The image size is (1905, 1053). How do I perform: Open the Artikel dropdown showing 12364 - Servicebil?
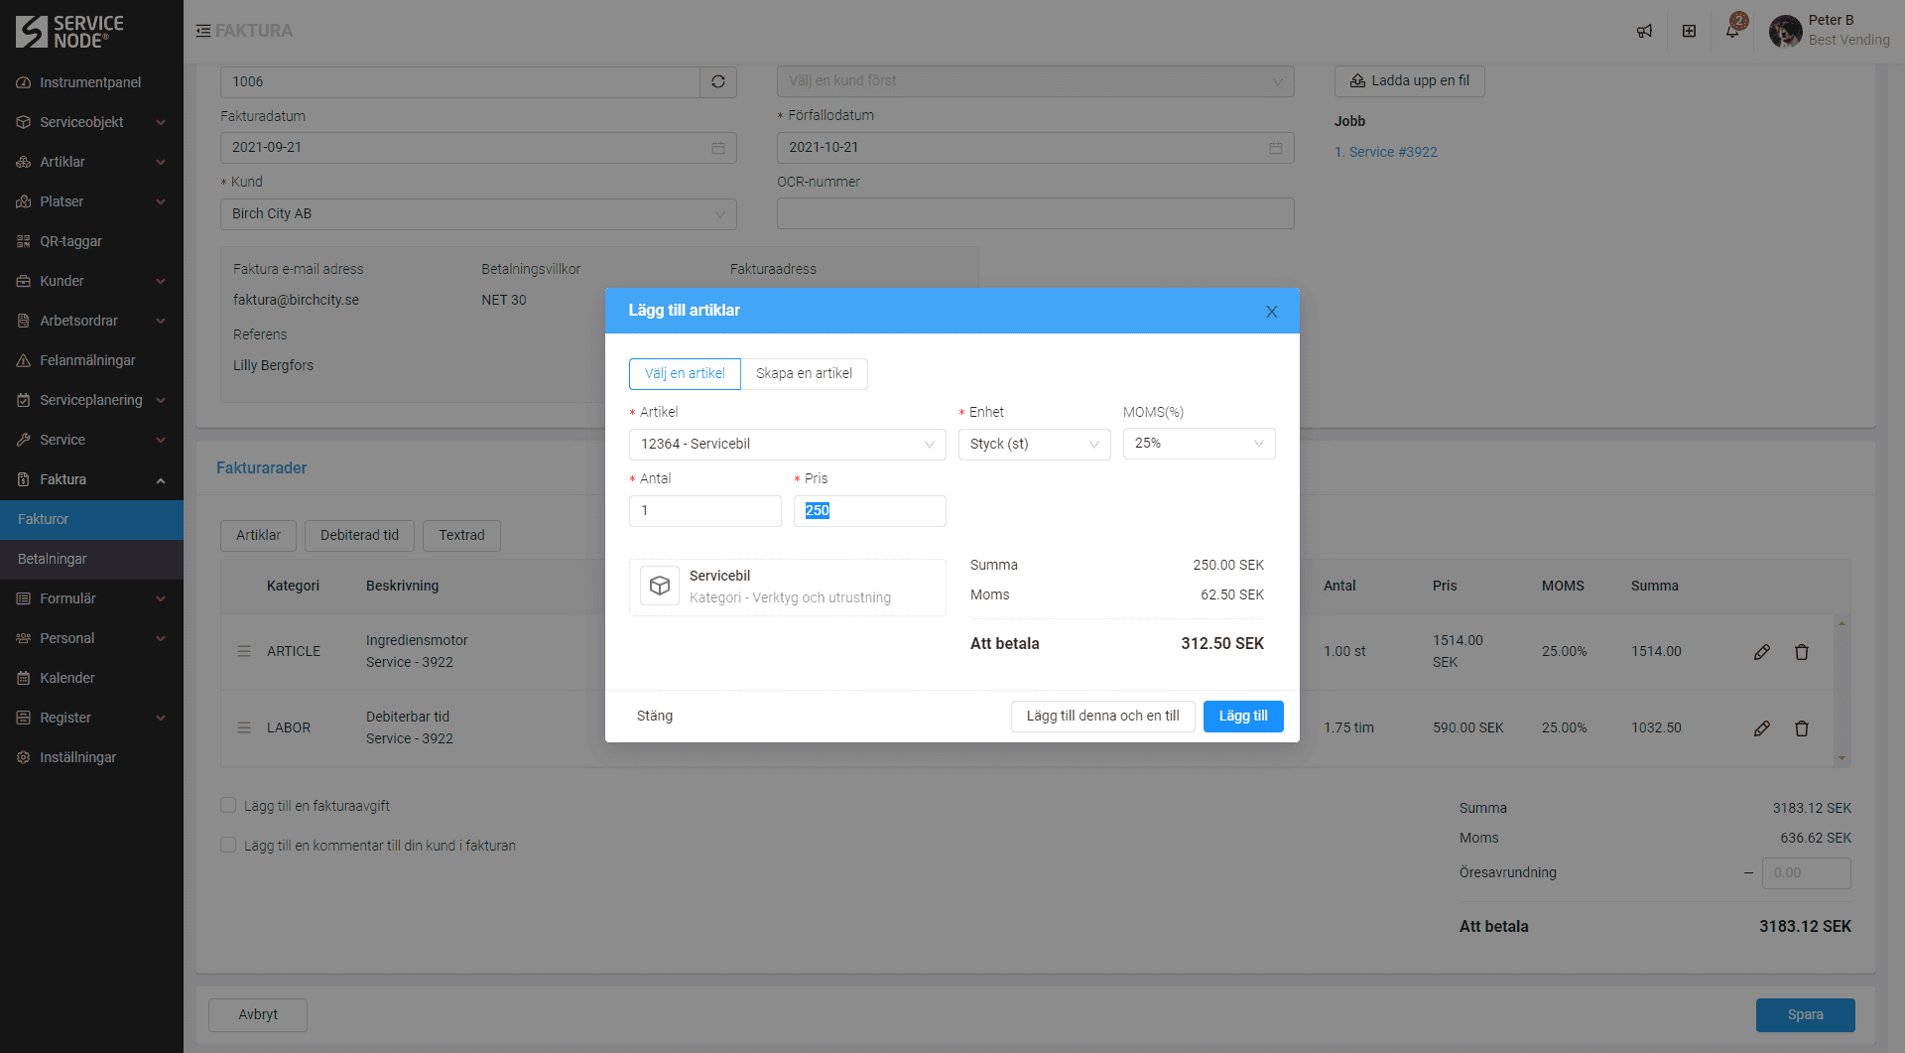coord(787,444)
